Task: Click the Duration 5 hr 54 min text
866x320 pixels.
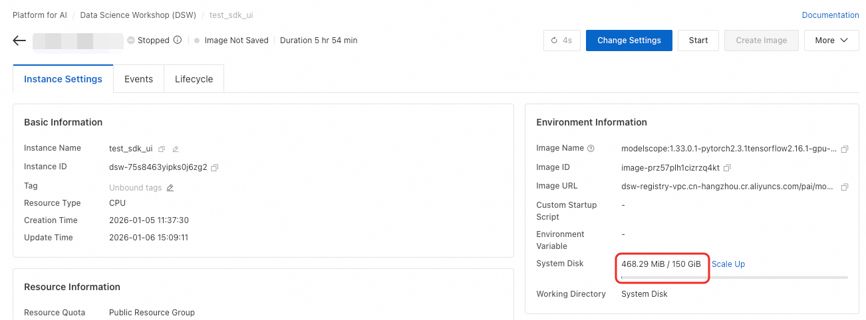Action: tap(319, 40)
